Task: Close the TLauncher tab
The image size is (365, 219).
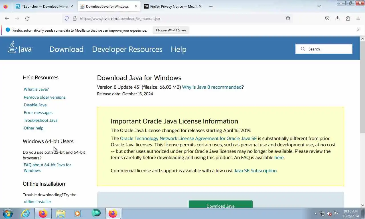Action: pyautogui.click(x=72, y=6)
